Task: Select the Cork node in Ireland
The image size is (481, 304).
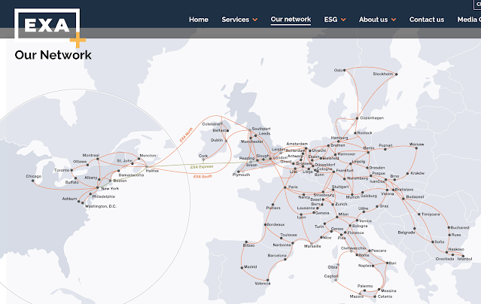Action: coord(203,160)
